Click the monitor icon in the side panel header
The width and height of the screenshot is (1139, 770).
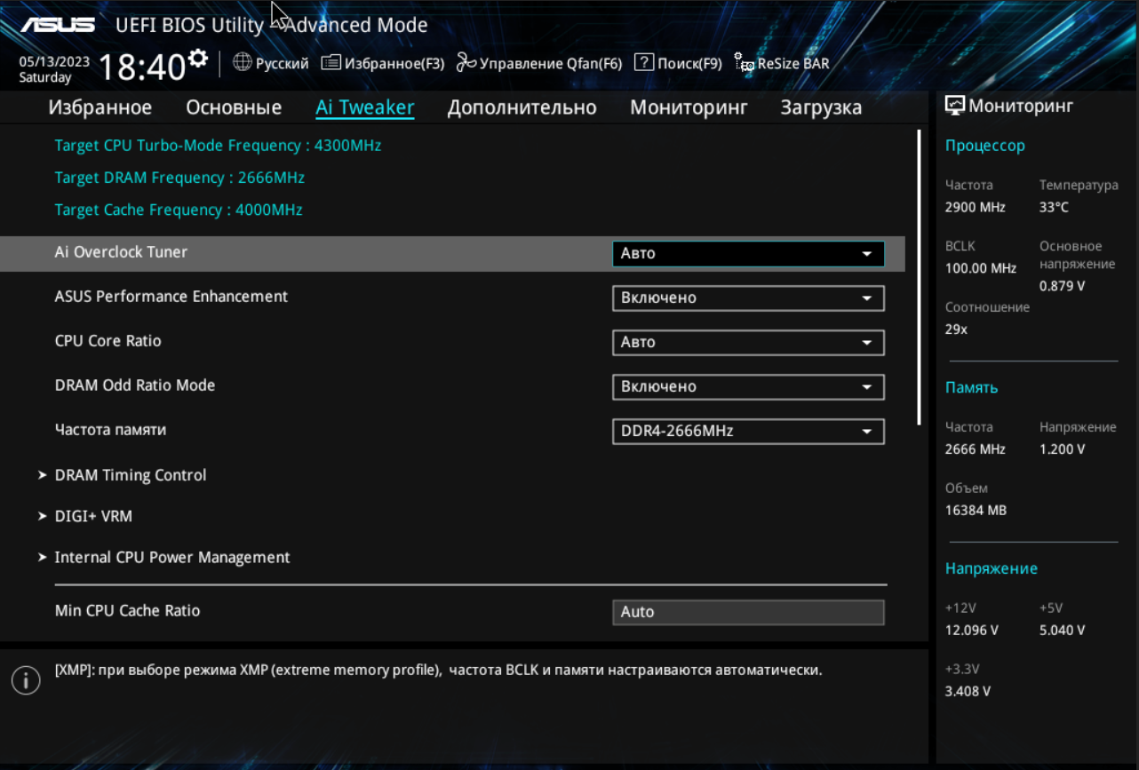[955, 106]
